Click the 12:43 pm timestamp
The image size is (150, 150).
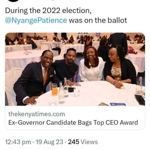coord(18,142)
